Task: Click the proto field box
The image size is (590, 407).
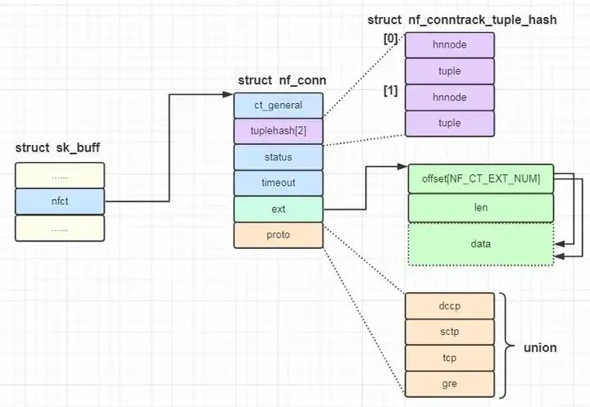Action: click(278, 234)
